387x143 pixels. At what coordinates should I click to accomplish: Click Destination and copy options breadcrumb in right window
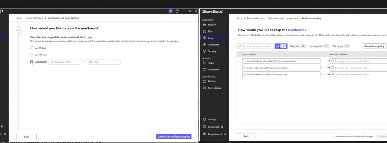[283, 18]
